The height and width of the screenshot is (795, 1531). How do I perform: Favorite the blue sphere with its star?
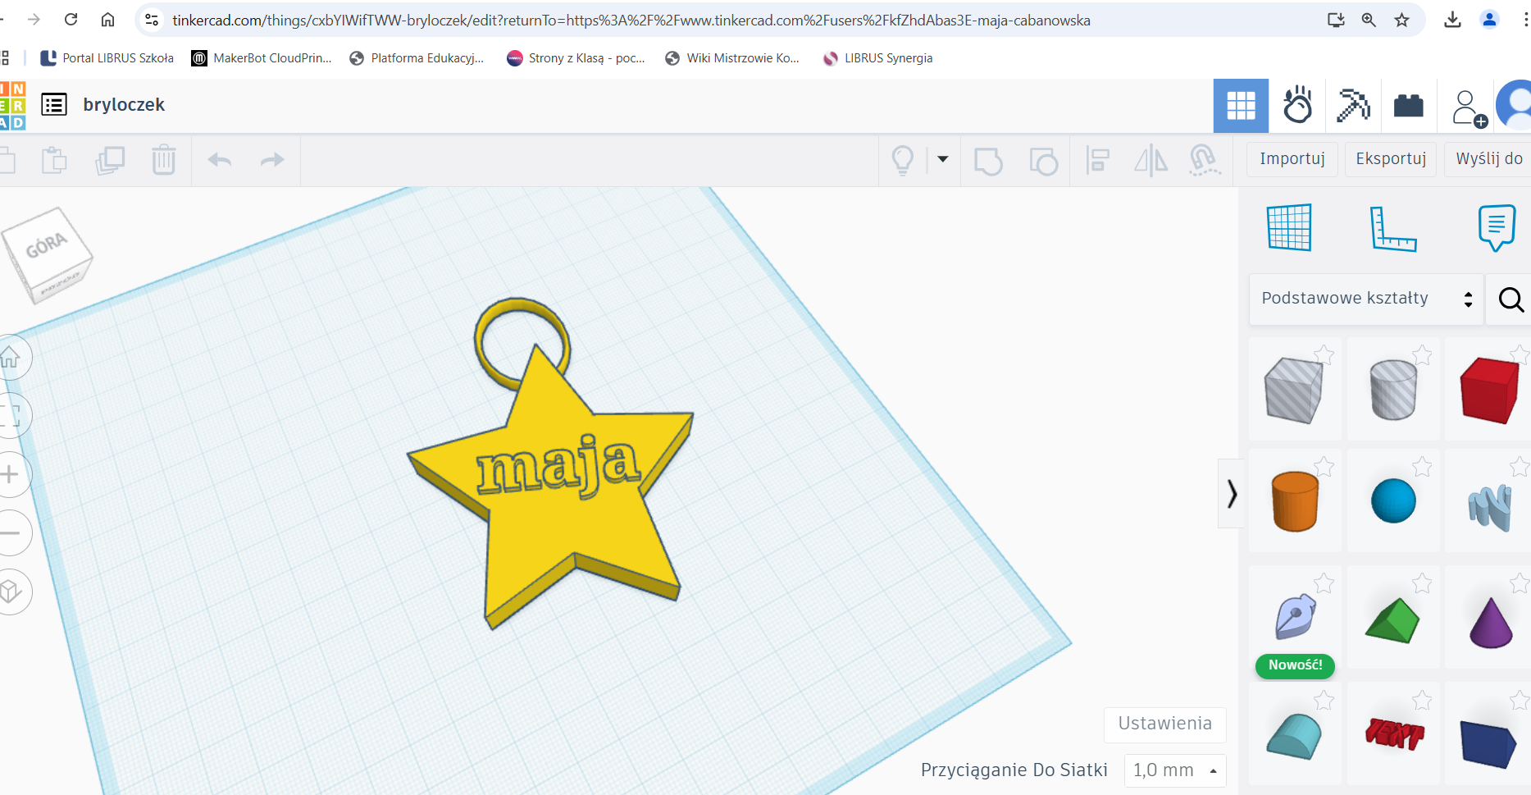pos(1422,467)
